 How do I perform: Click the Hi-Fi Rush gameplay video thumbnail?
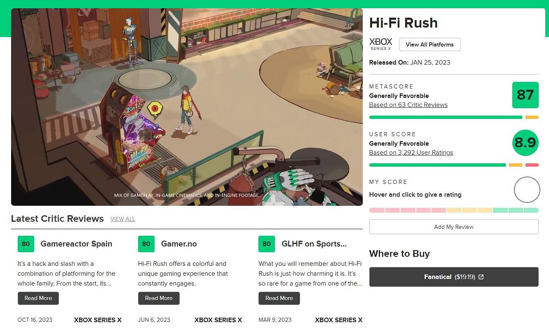(187, 107)
